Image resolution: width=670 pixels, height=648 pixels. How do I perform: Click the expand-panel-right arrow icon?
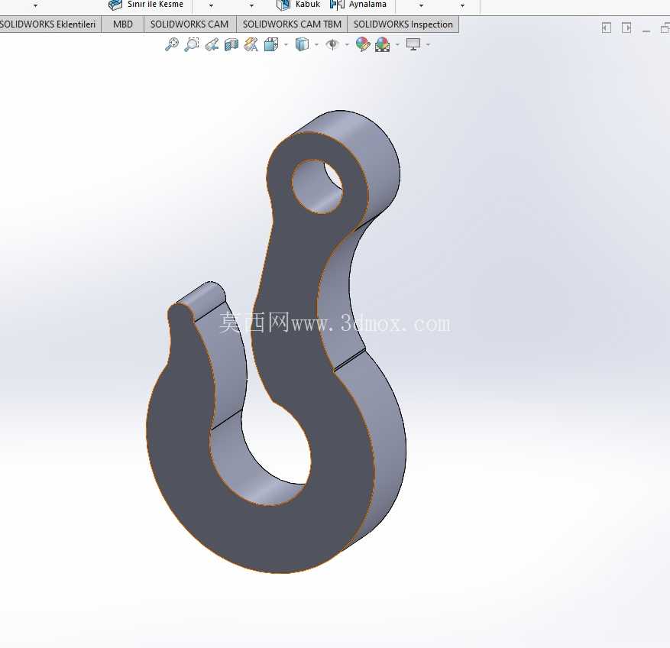tap(626, 28)
